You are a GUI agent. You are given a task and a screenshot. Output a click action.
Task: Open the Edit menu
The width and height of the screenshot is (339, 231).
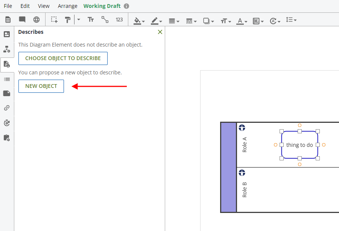[25, 6]
